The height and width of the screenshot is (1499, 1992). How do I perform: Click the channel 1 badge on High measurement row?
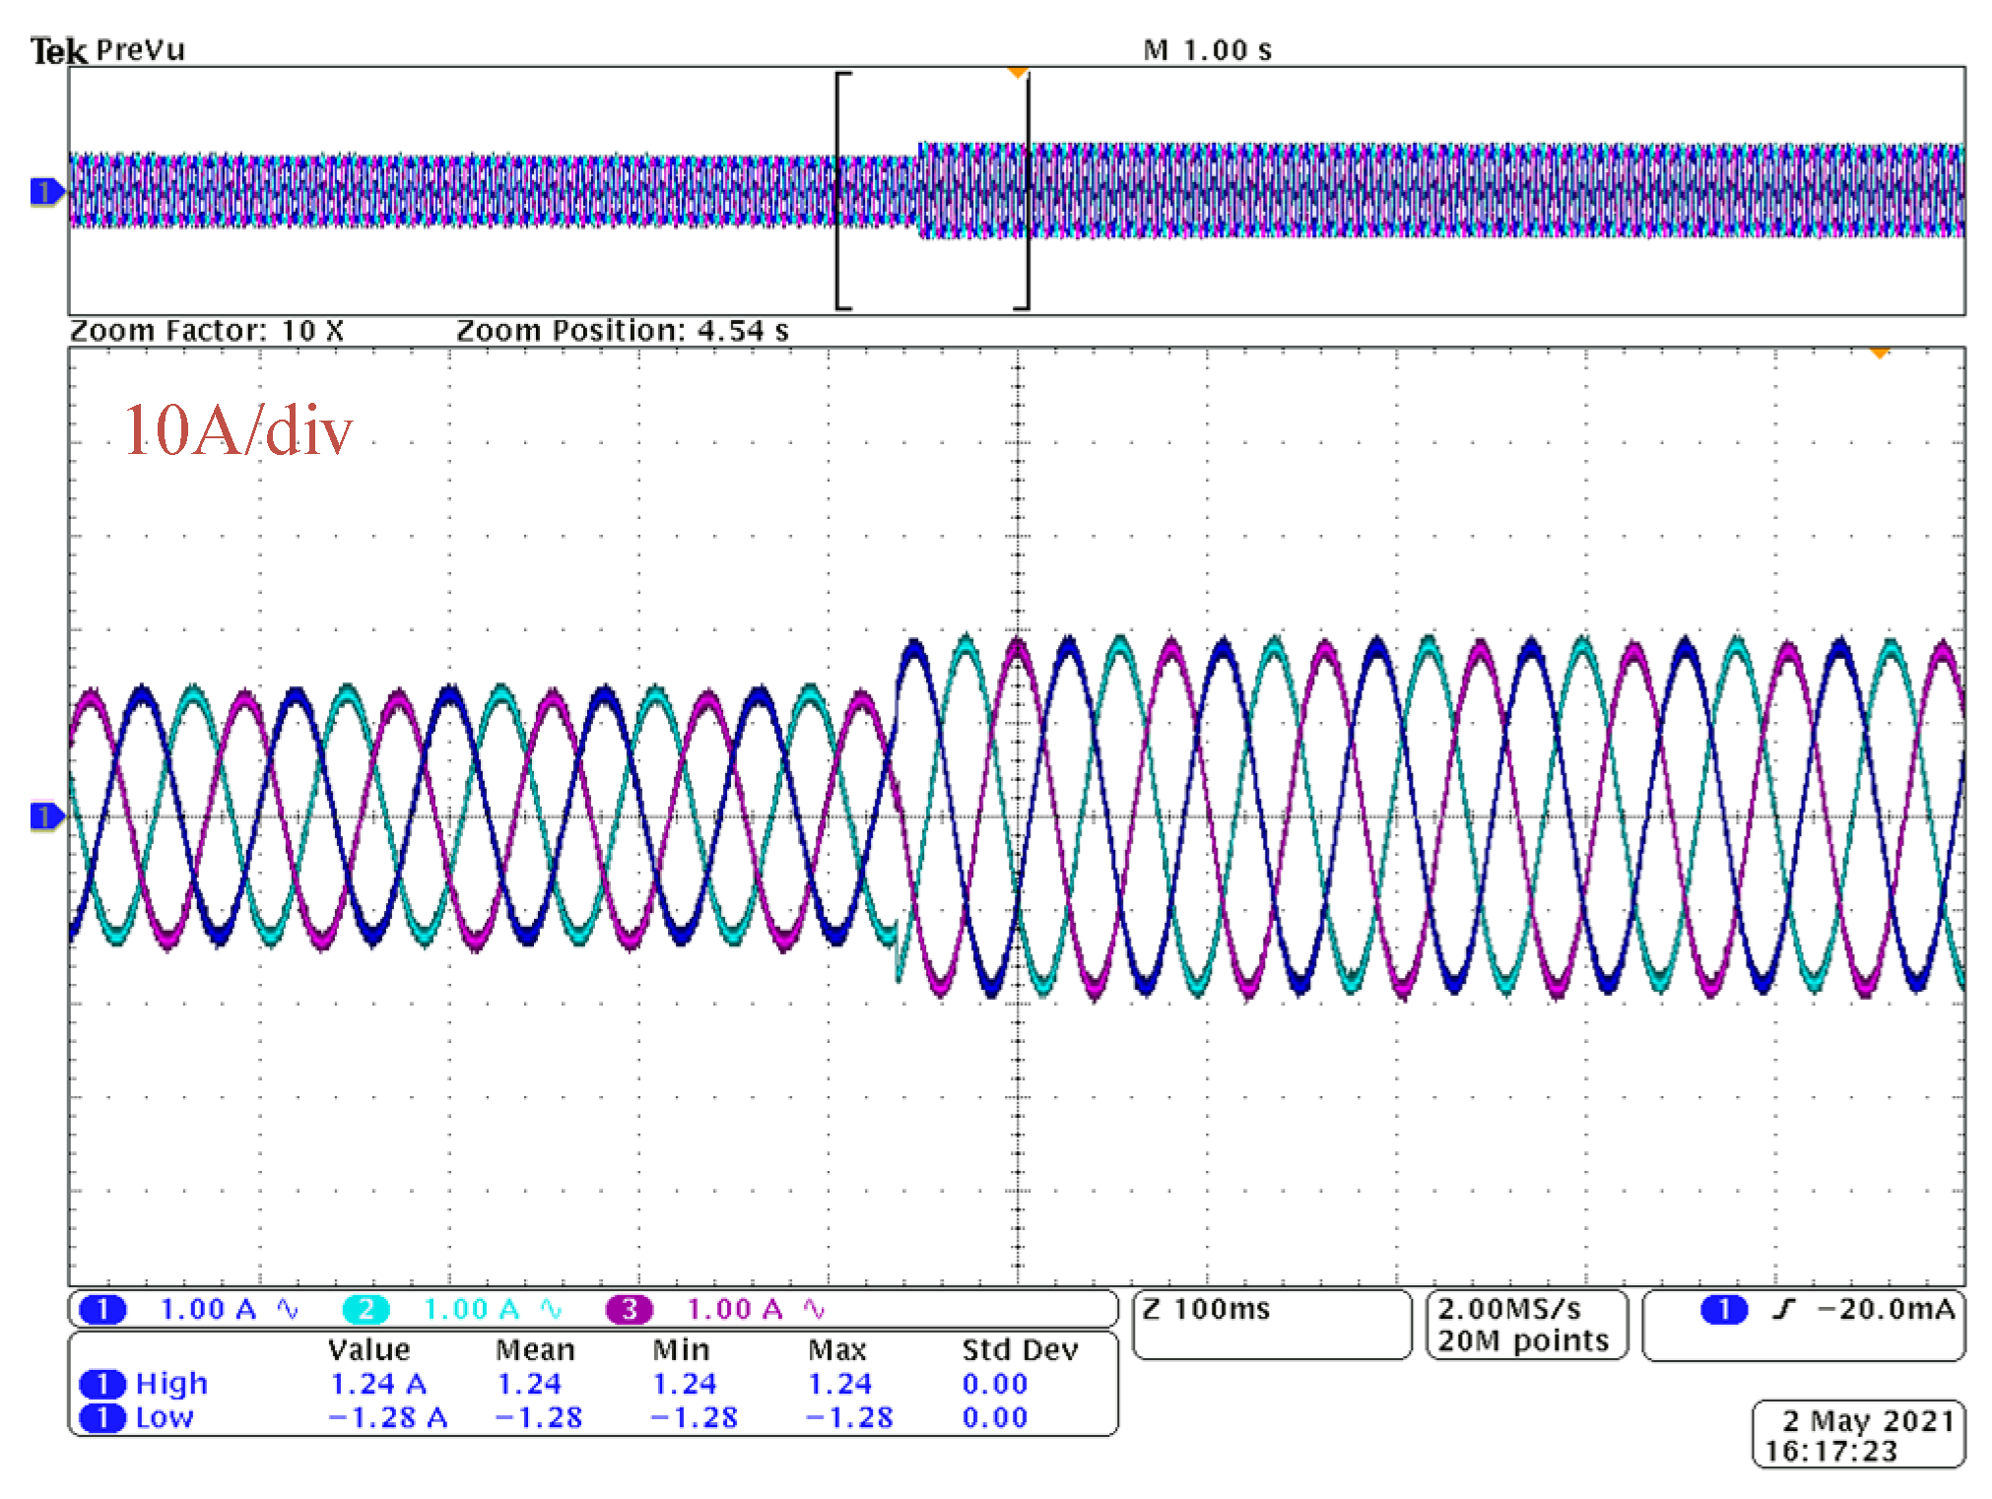point(102,1384)
